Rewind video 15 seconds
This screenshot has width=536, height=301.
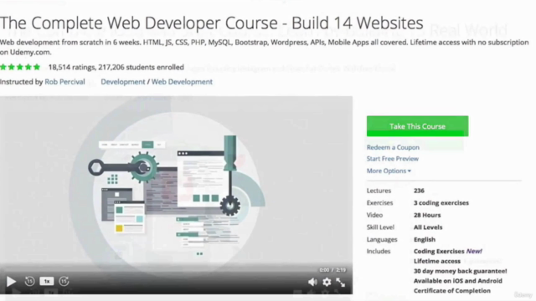pyautogui.click(x=30, y=281)
